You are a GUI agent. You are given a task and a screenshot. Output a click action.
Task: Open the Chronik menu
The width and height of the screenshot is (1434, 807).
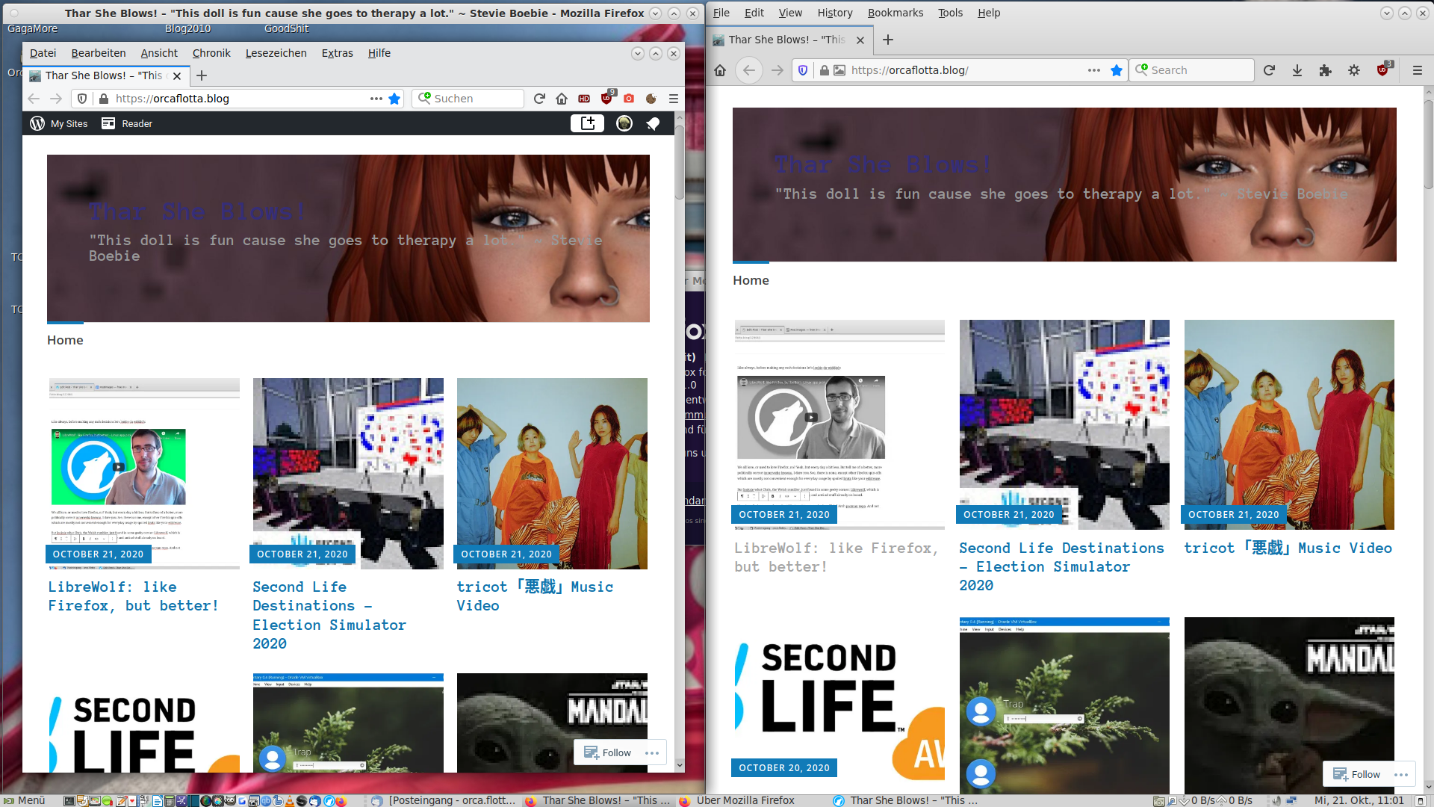tap(211, 53)
